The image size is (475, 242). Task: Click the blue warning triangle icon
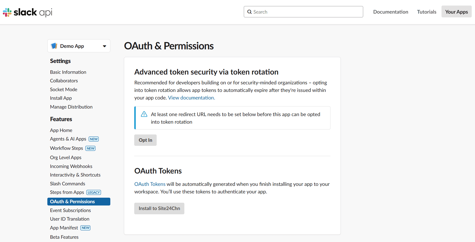144,114
